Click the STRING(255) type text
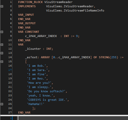The height and width of the screenshot is (120, 128). click(108, 57)
